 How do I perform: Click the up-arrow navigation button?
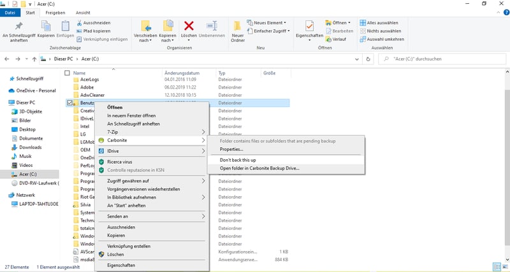click(x=34, y=59)
